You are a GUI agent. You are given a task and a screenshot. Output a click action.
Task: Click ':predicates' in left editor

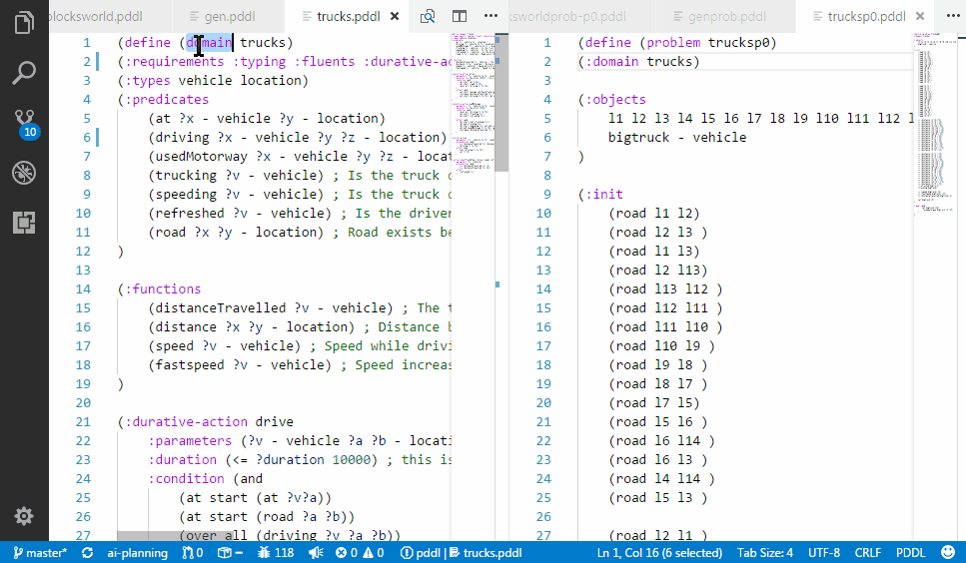(167, 99)
